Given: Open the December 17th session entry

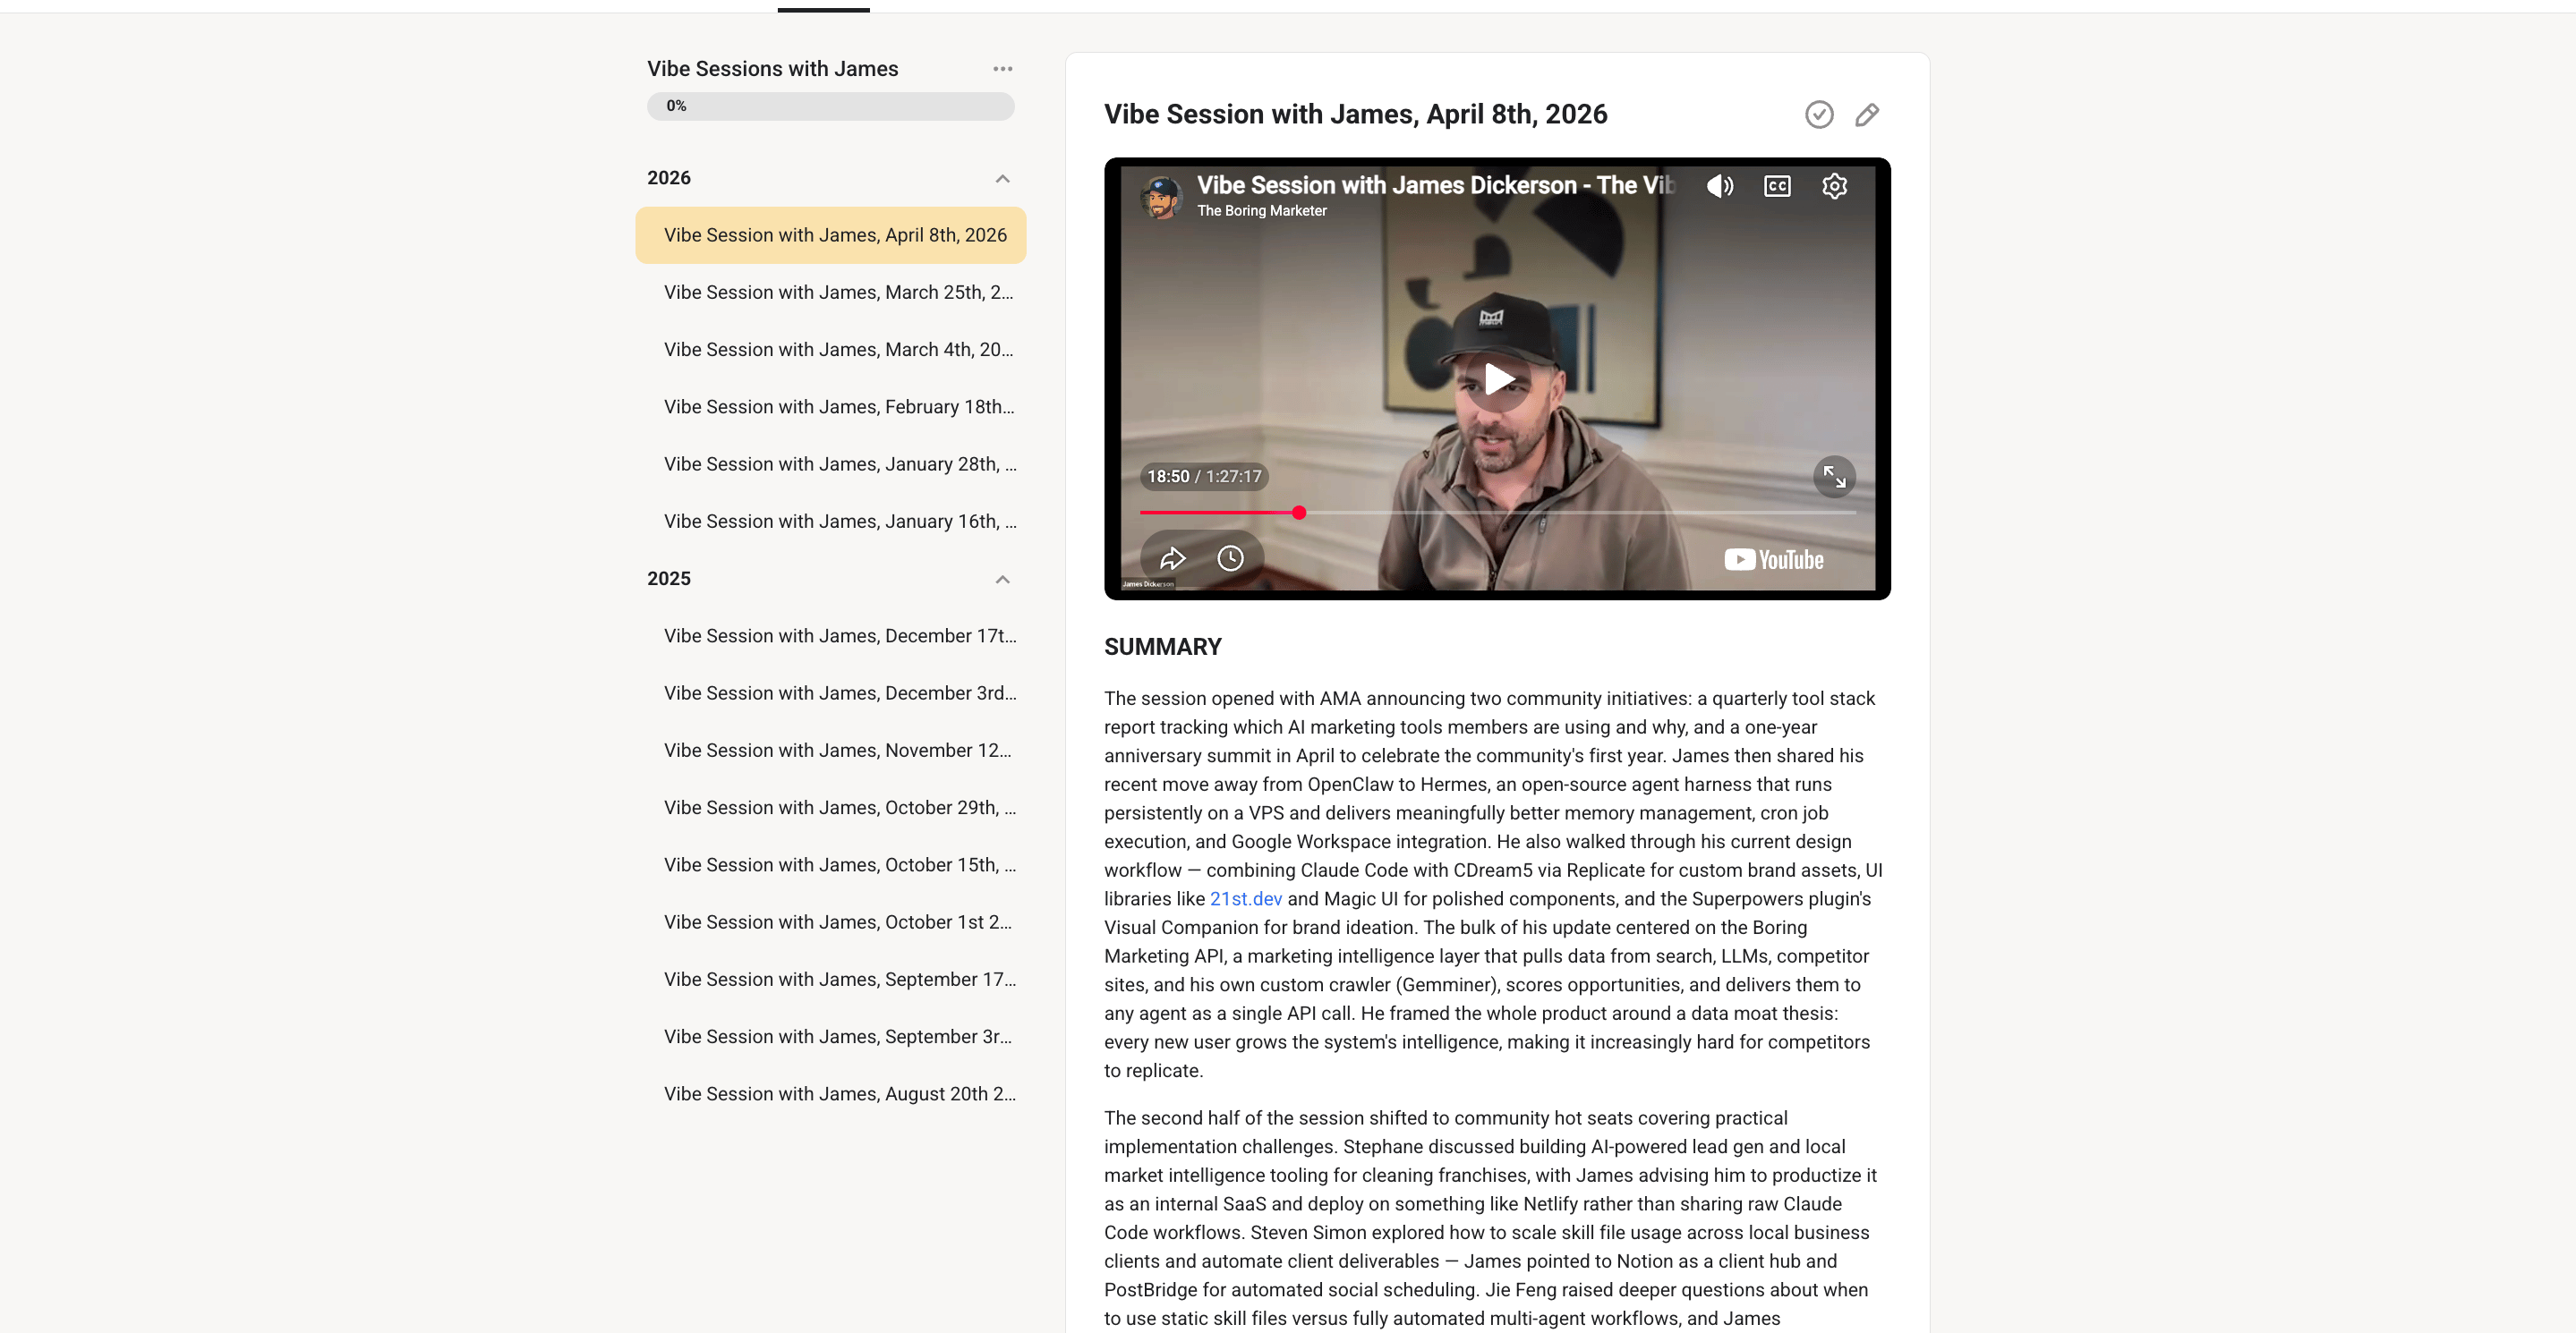Looking at the screenshot, I should click(x=839, y=635).
